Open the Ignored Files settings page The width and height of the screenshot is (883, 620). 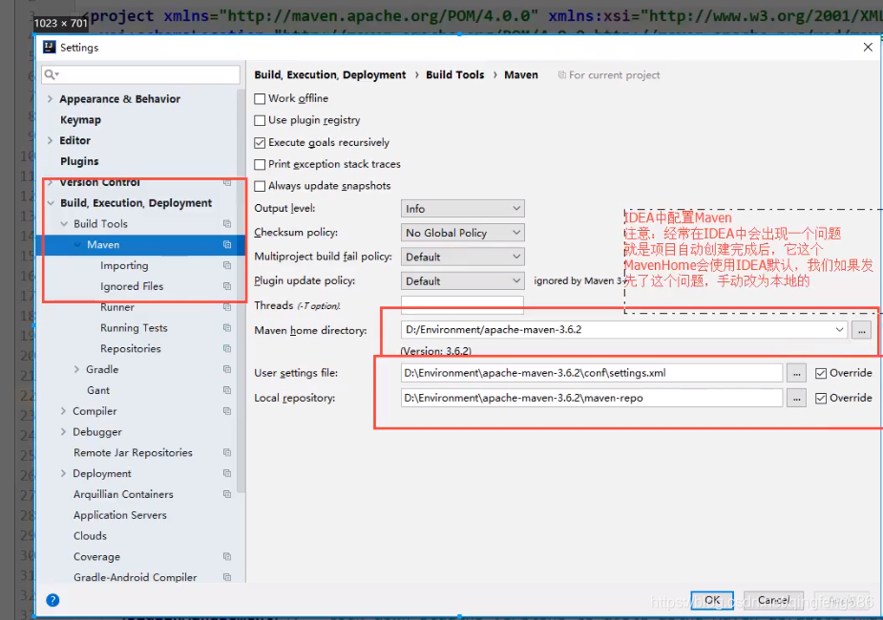pyautogui.click(x=132, y=286)
